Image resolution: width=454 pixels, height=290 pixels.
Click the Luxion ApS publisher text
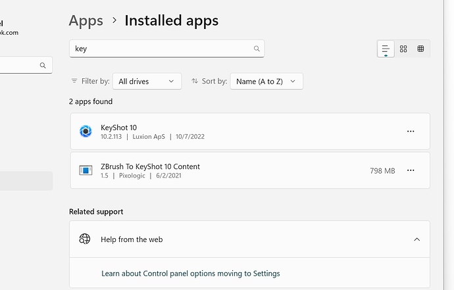coord(149,137)
